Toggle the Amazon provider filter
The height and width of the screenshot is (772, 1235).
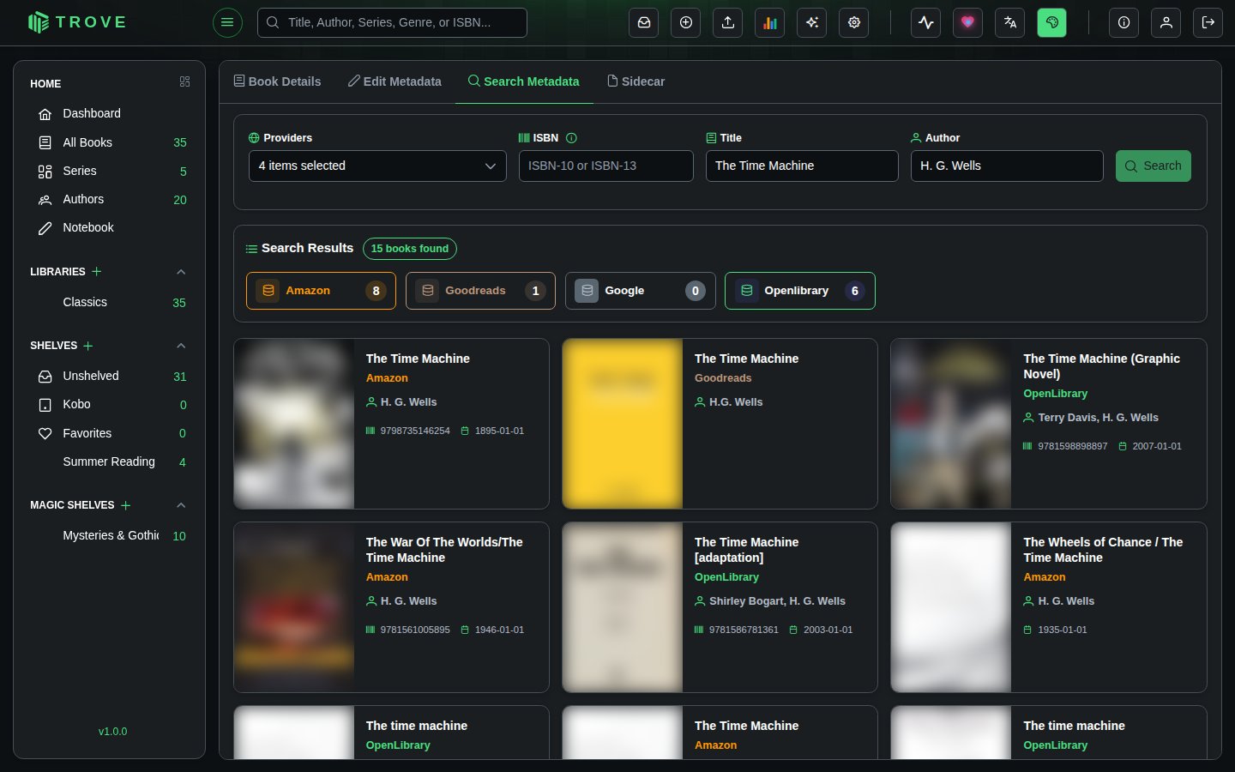[x=321, y=291]
